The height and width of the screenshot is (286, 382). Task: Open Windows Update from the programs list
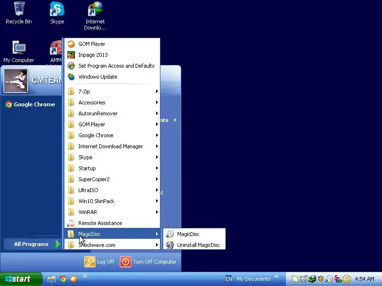coord(112,77)
